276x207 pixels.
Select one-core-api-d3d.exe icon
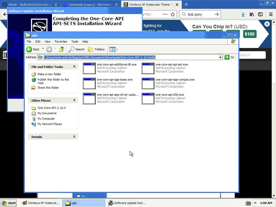tap(148, 99)
